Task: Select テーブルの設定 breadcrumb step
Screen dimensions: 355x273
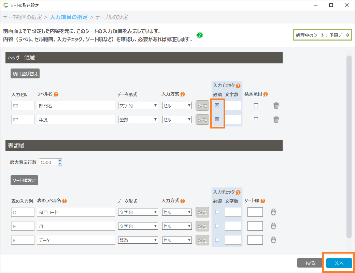Action: 112,17
